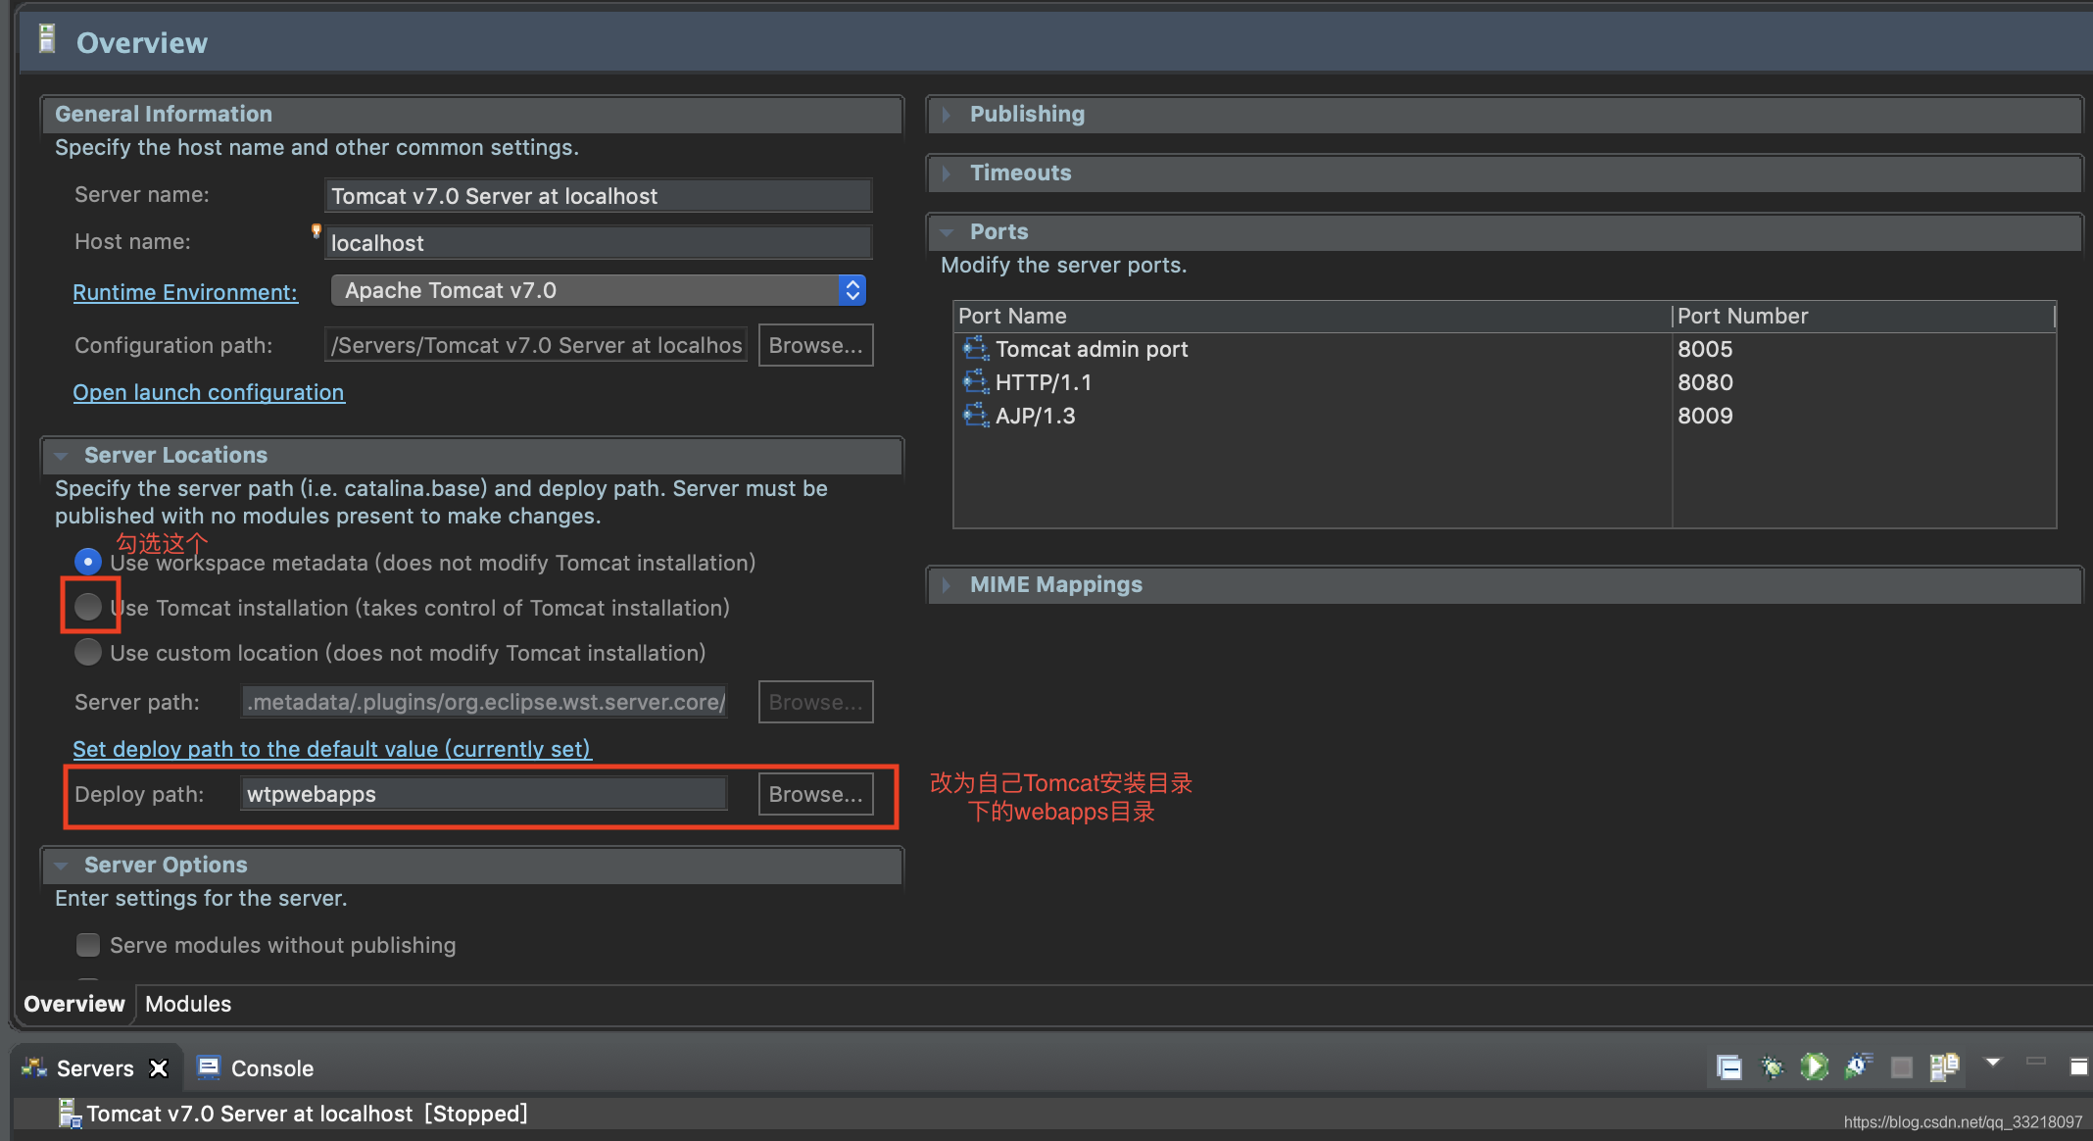Click the server icon beside the Overview title

[46, 39]
